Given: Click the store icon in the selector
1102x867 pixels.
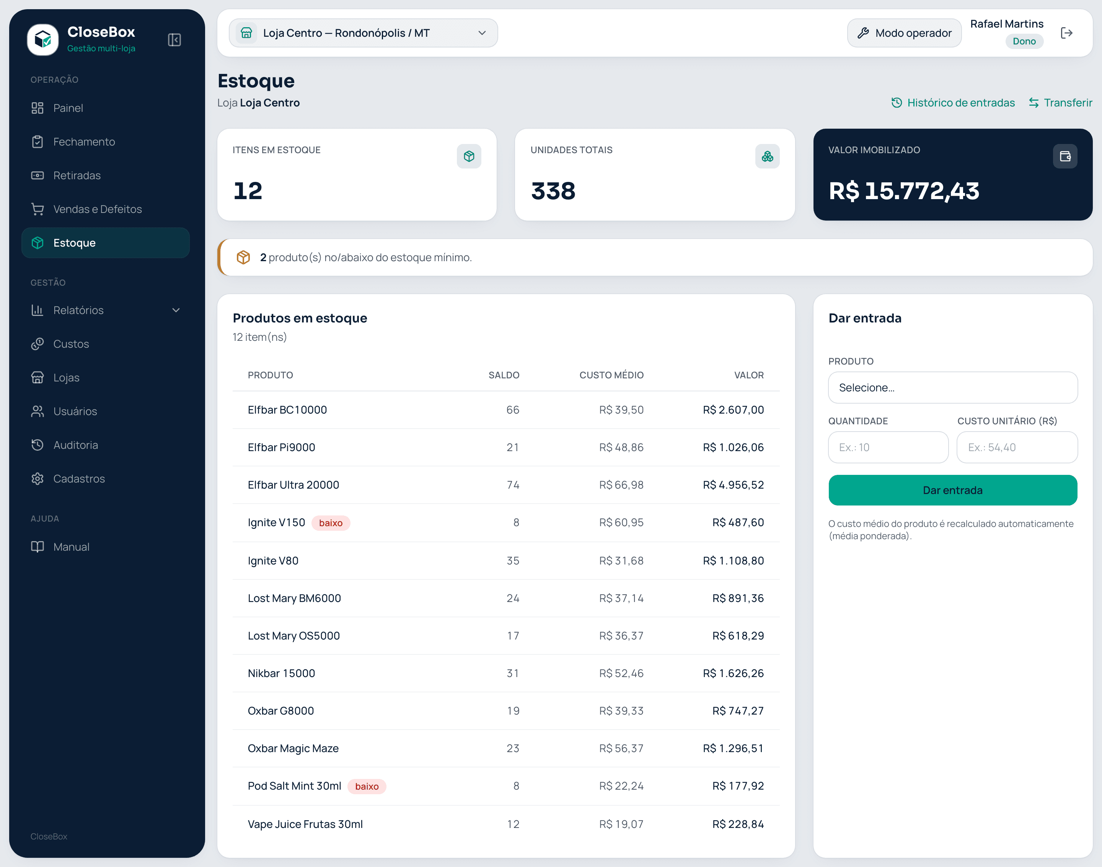Looking at the screenshot, I should pyautogui.click(x=246, y=33).
